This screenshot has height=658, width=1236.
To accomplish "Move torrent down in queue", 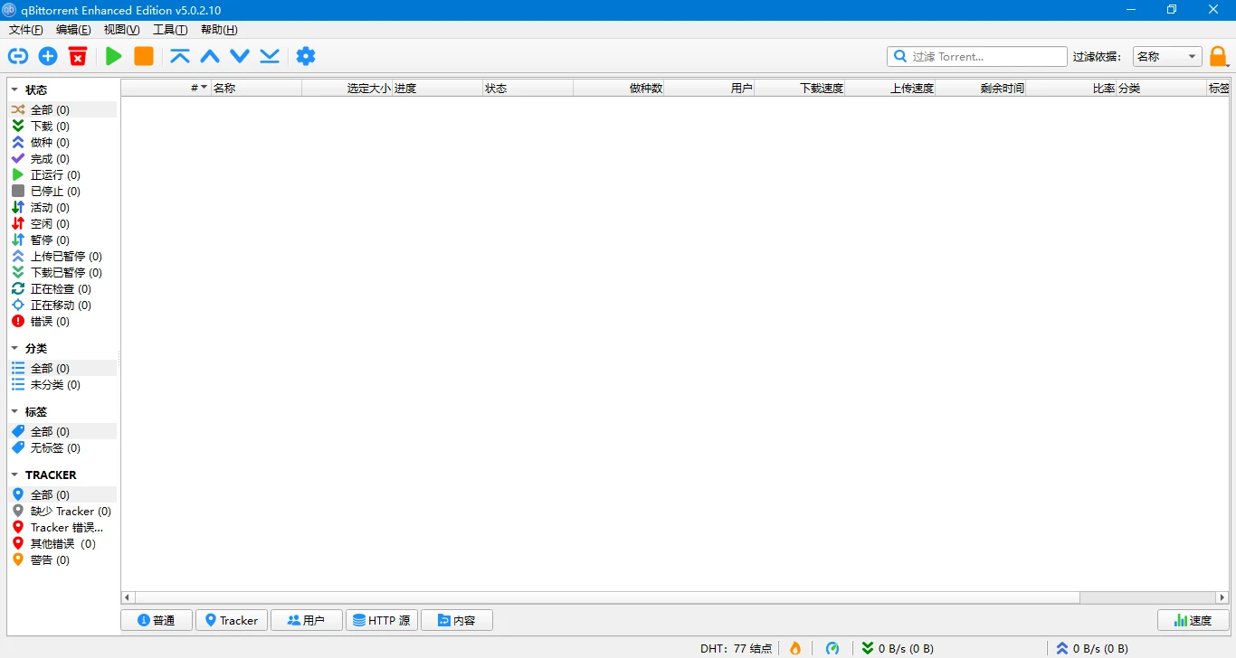I will coord(240,56).
